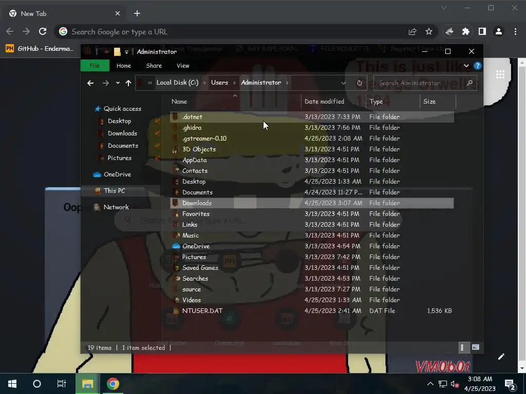Open the View ribbon tab

point(183,66)
